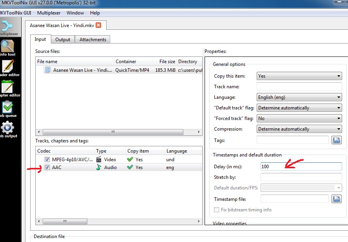Open the "Forced track" flag dropdown
Screen dimensions: 348x242
tap(299, 118)
